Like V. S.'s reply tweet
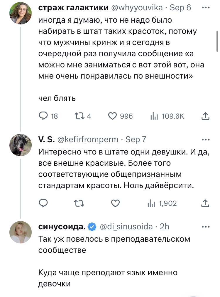The image size is (220, 297). pyautogui.click(x=116, y=203)
